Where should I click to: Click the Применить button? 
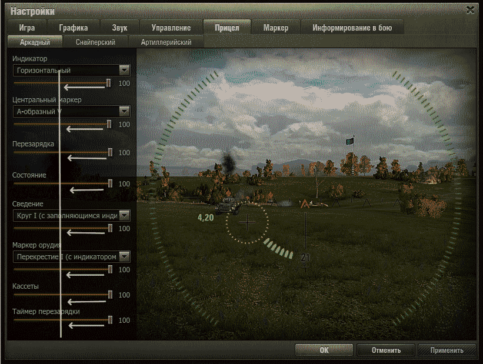[447, 350]
